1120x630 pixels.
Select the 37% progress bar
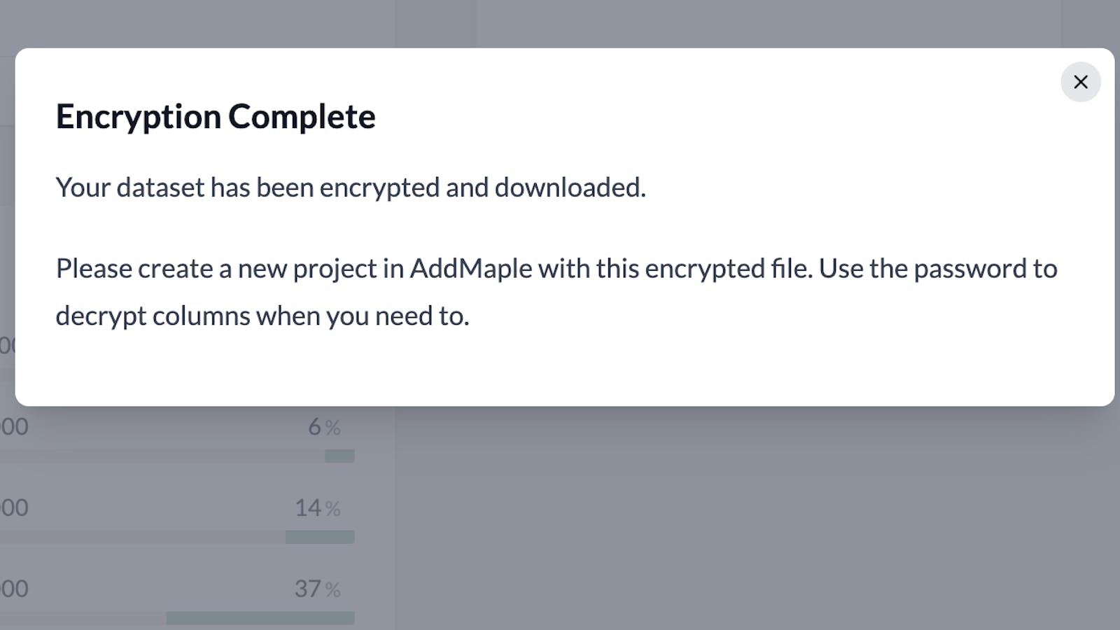pyautogui.click(x=259, y=617)
